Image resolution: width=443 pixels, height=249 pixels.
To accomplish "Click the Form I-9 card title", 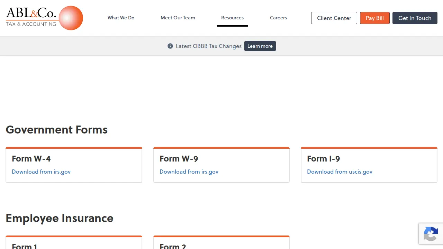I will (x=323, y=159).
